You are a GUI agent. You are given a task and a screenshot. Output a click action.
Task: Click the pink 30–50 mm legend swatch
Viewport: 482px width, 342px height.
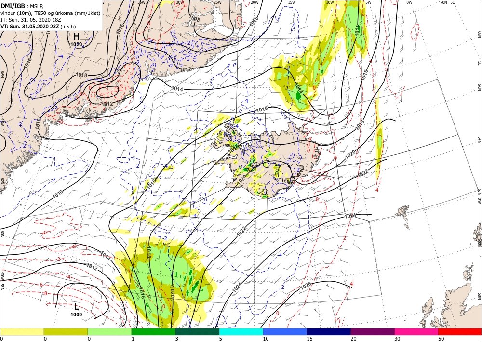pyautogui.click(x=416, y=331)
